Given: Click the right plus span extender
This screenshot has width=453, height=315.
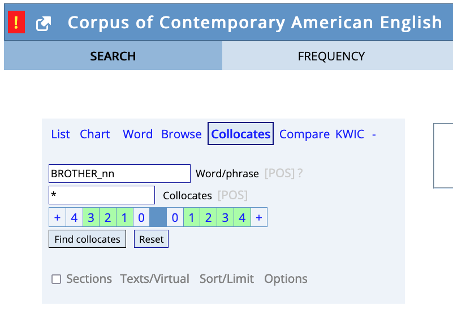Looking at the screenshot, I should click(259, 217).
